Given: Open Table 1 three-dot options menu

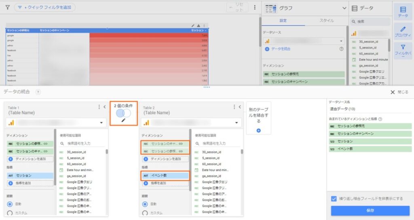Looking at the screenshot, I should [x=99, y=107].
